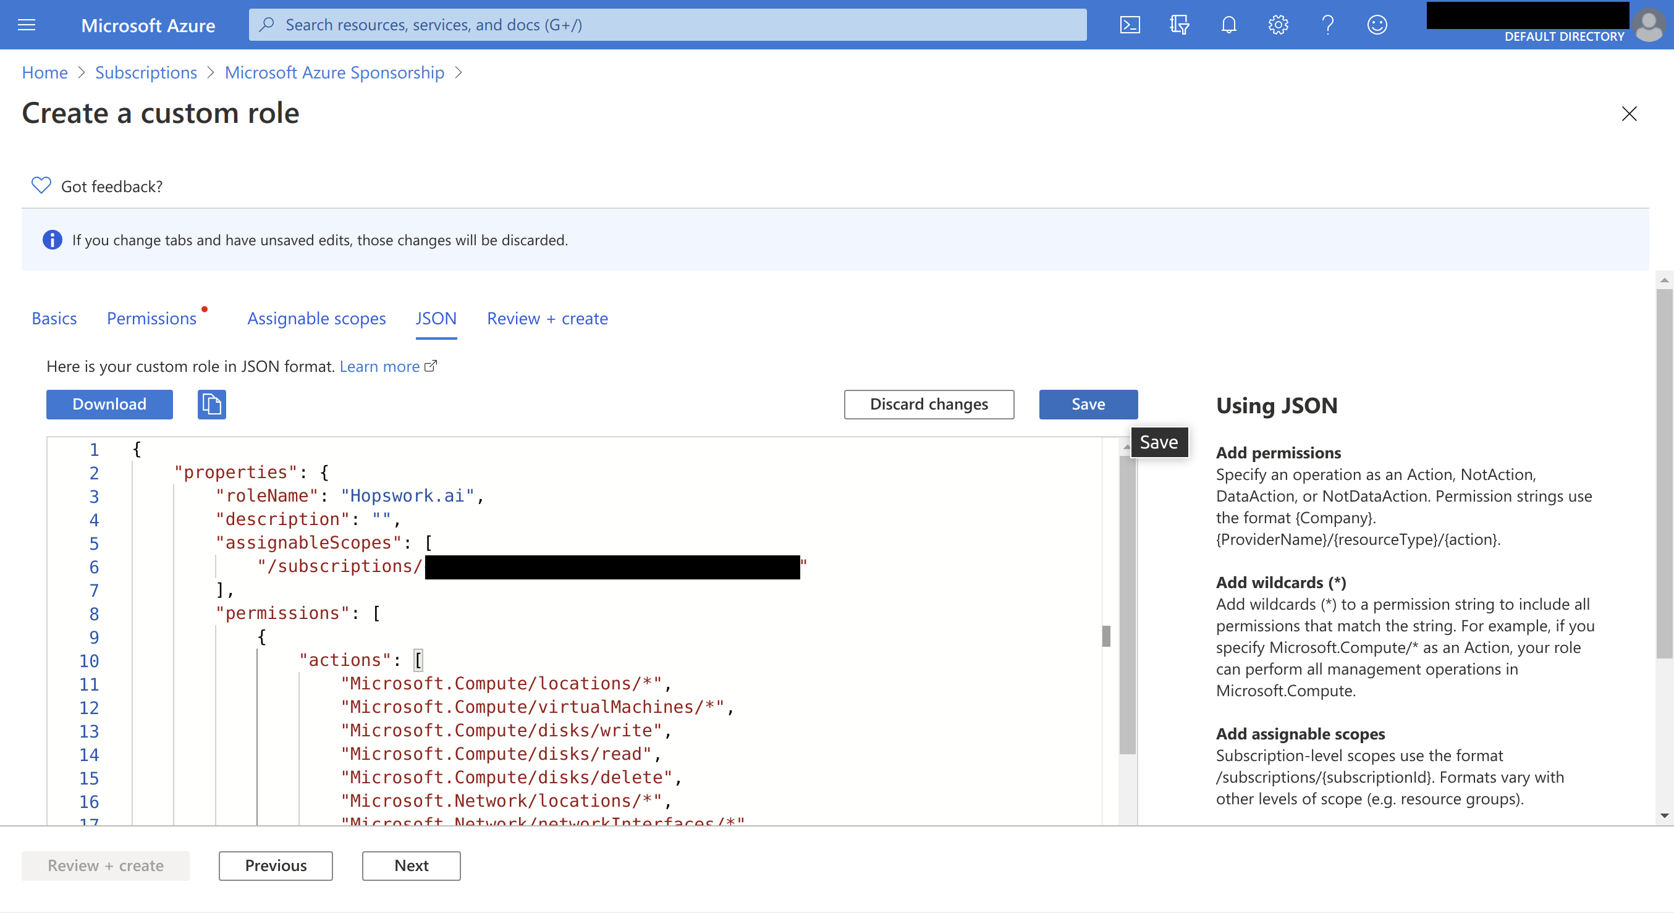Open the Review + create tab

coord(547,318)
